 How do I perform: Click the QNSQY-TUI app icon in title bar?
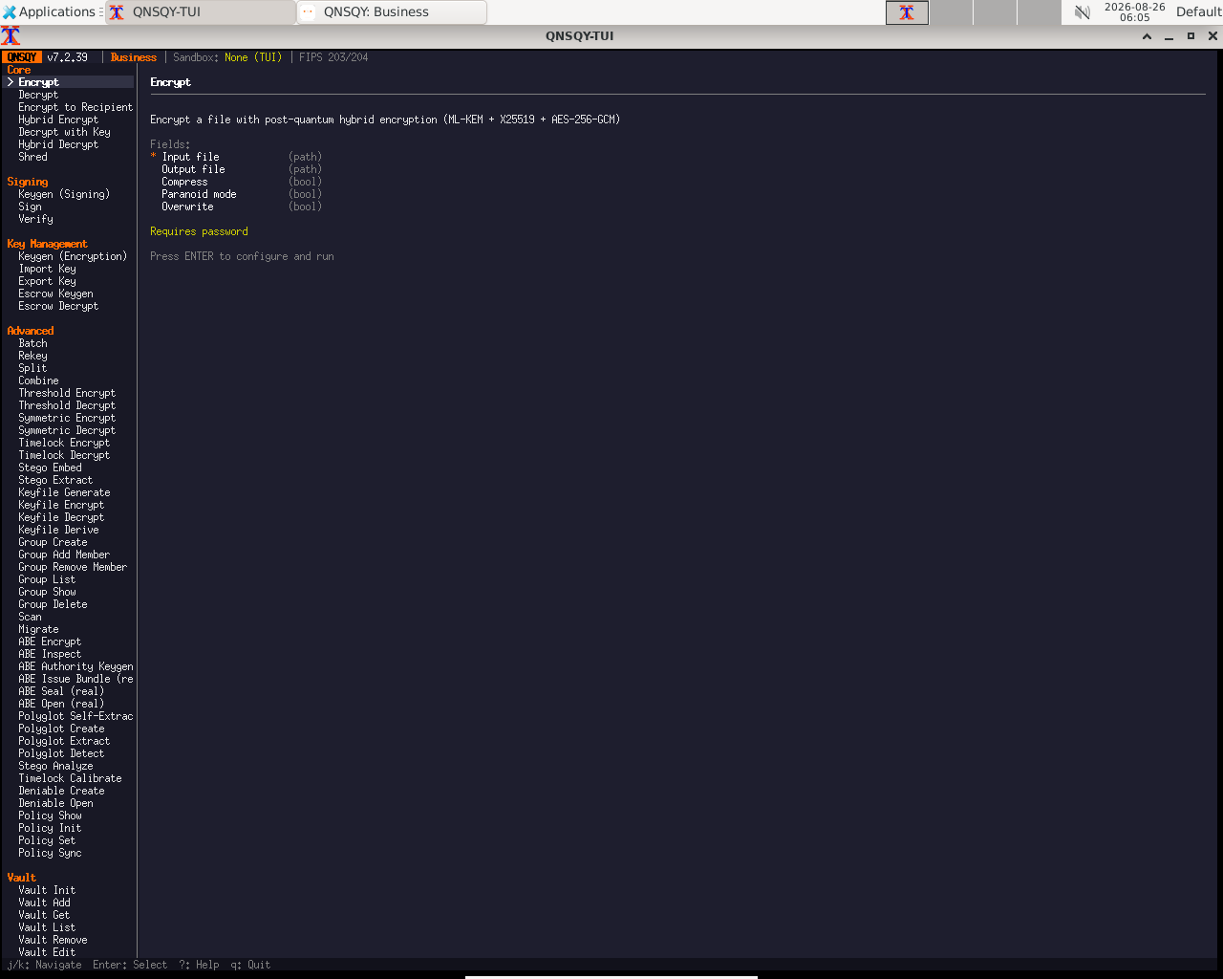(11, 36)
